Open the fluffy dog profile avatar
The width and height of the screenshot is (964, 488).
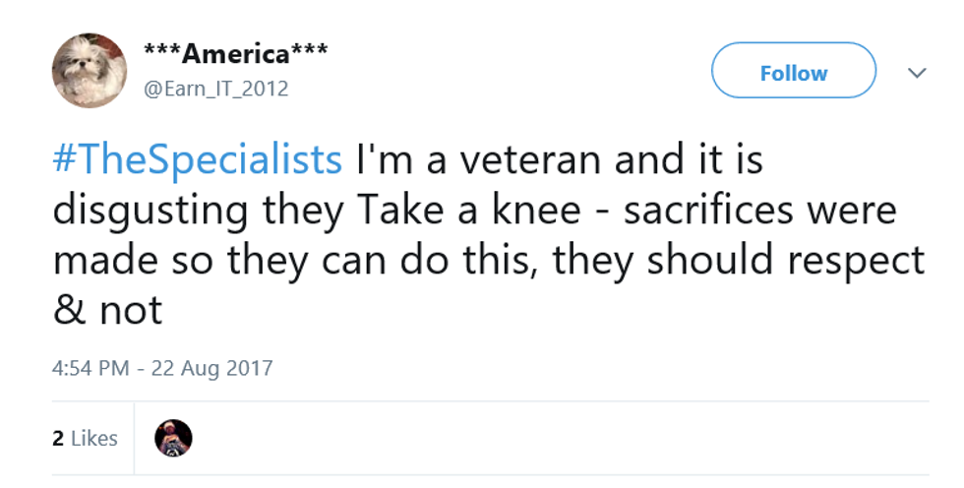point(90,70)
